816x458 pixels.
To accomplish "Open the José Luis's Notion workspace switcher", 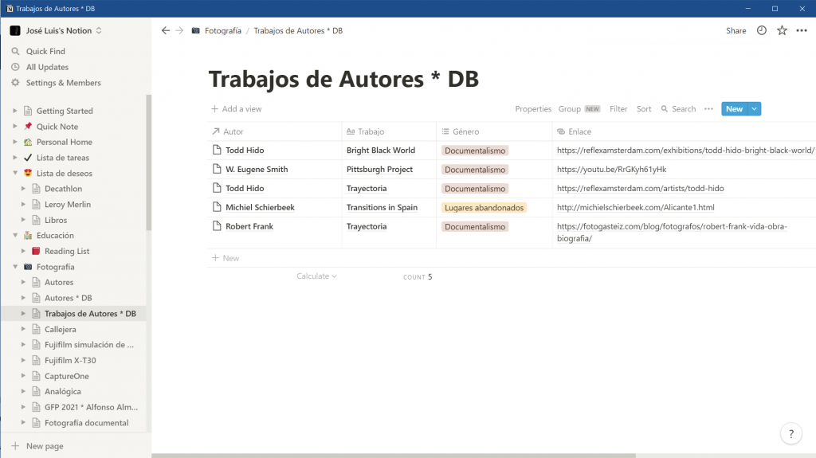I will coord(56,31).
